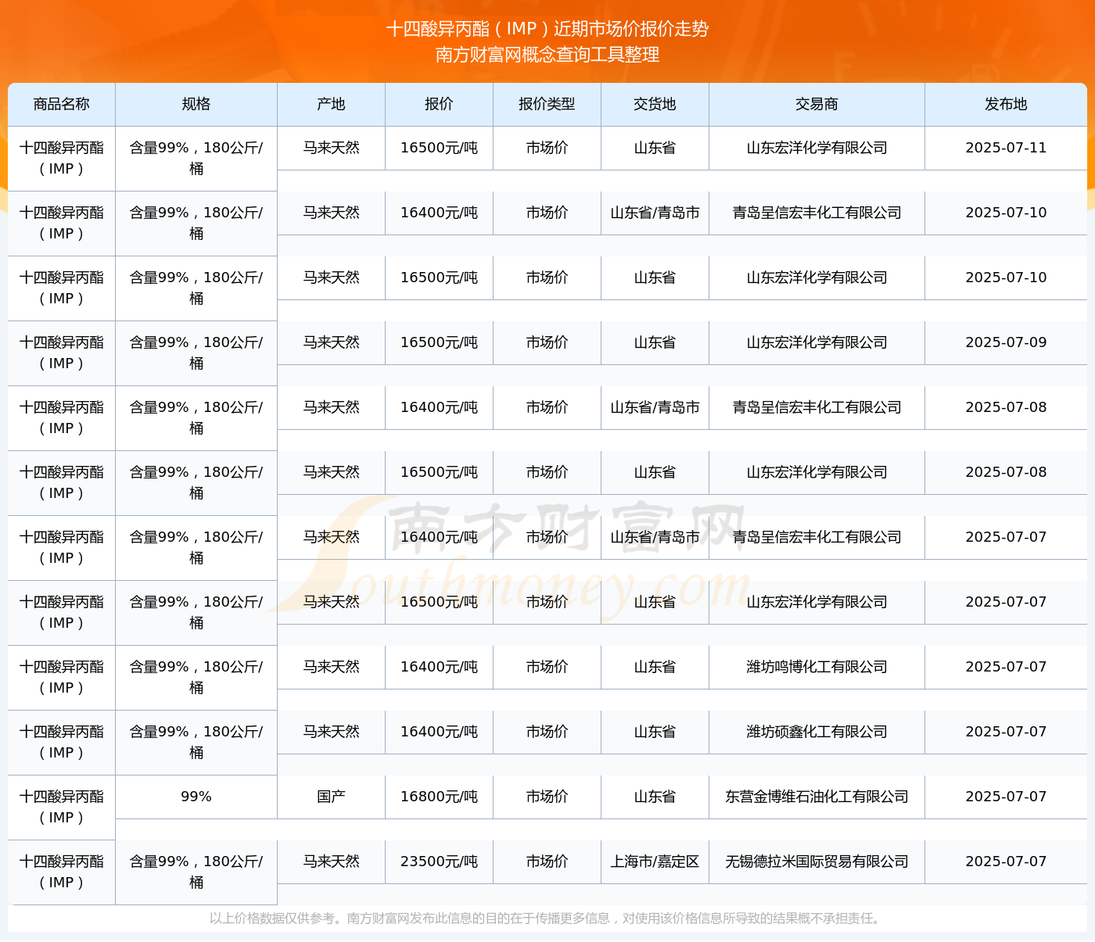Click 市场价 in the 2025-07-11 row
The width and height of the screenshot is (1095, 942).
click(x=547, y=148)
